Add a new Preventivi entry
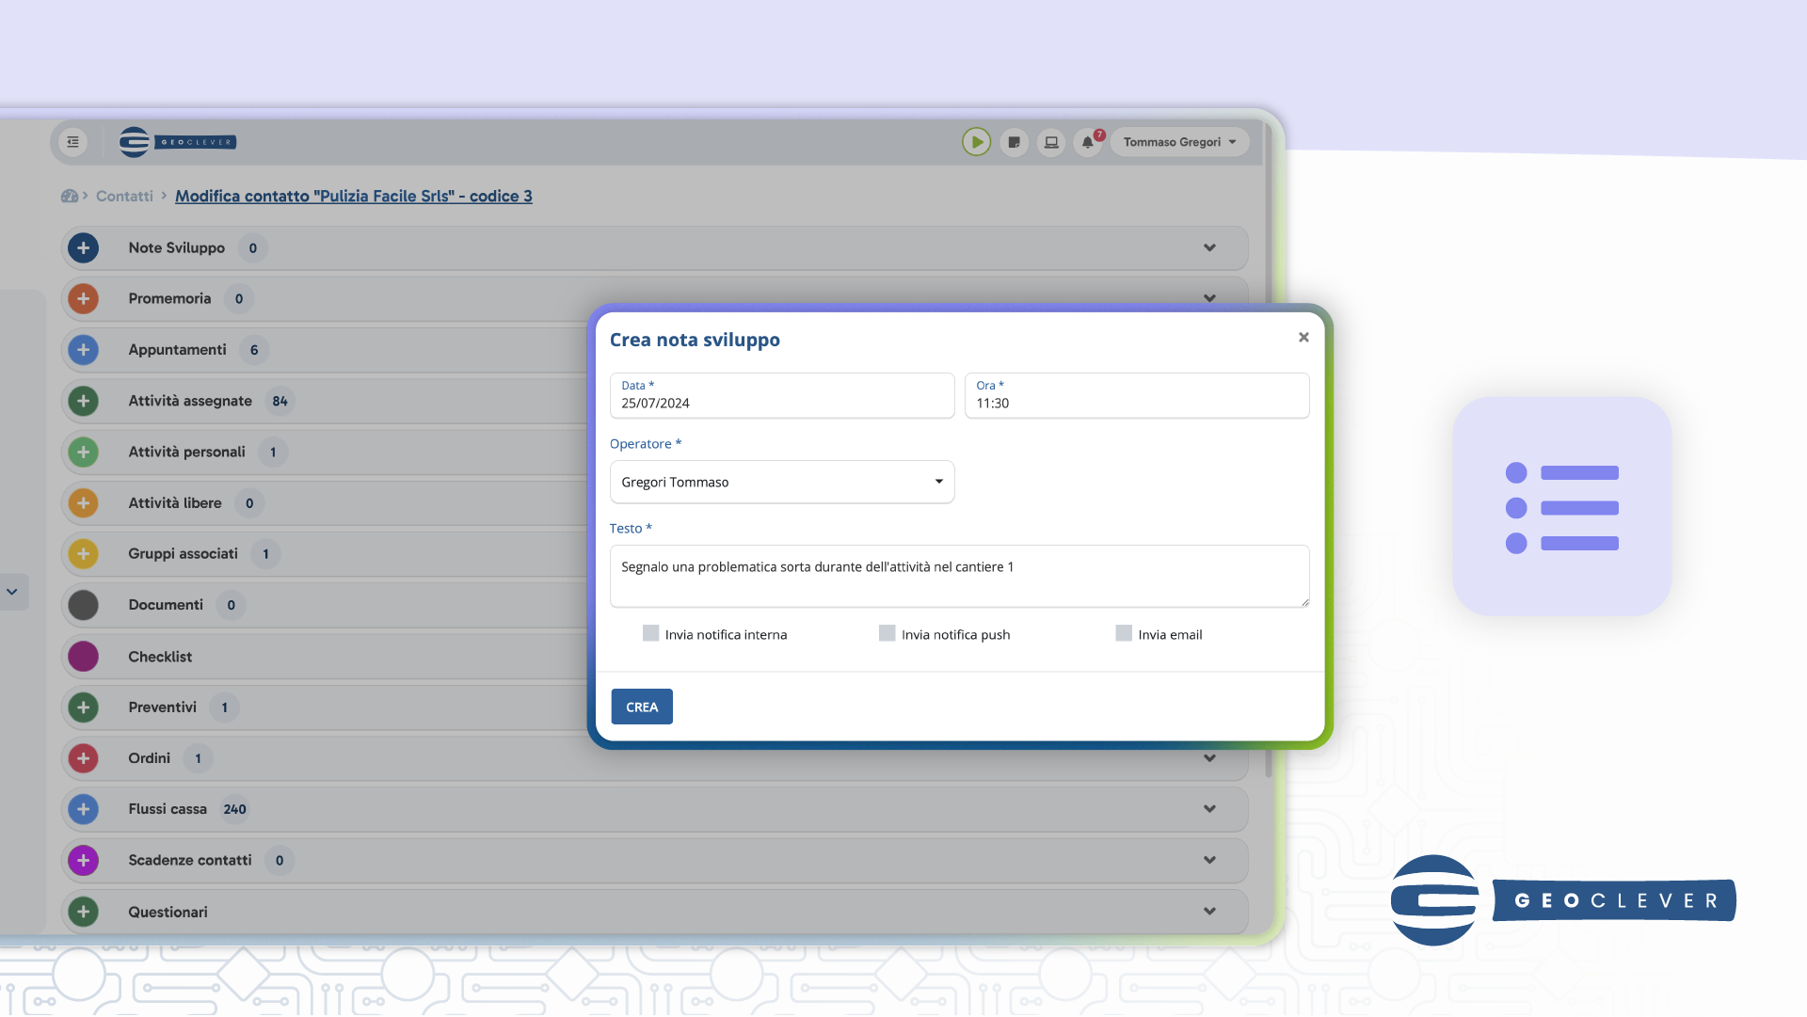 84,707
